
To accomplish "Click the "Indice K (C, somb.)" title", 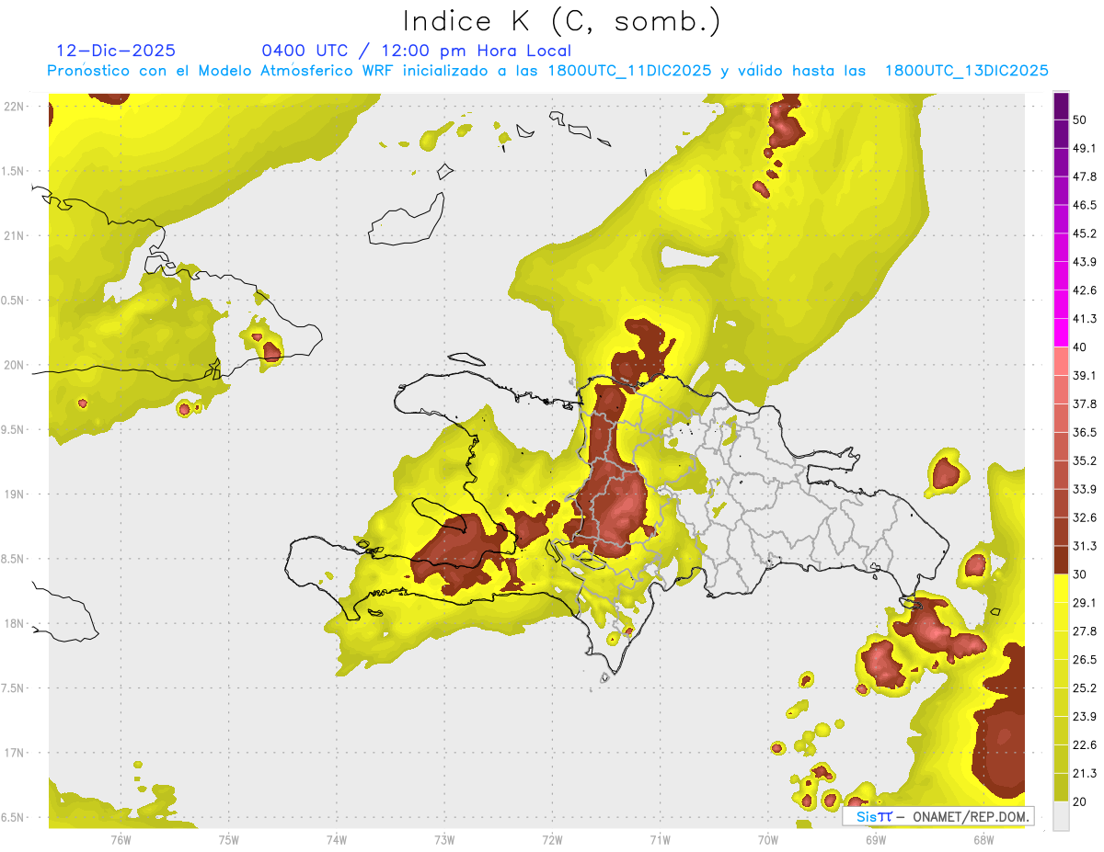I will [x=562, y=21].
